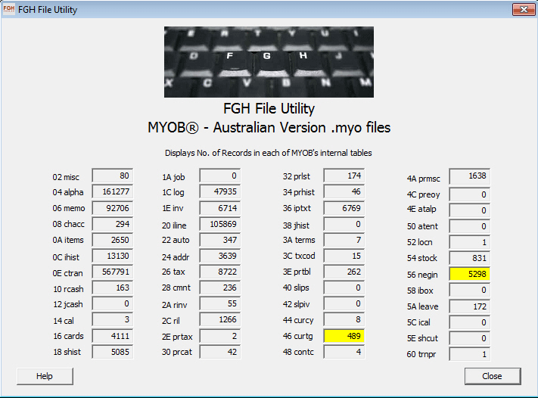
Task: Select the 48 contc field showing 4
Action: (x=344, y=352)
